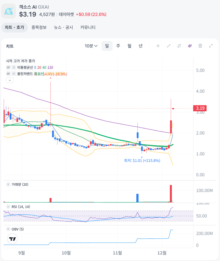This screenshot has height=261, width=220.
Task: Switch to the 차트 · 호가 tab
Action: (x=15, y=28)
